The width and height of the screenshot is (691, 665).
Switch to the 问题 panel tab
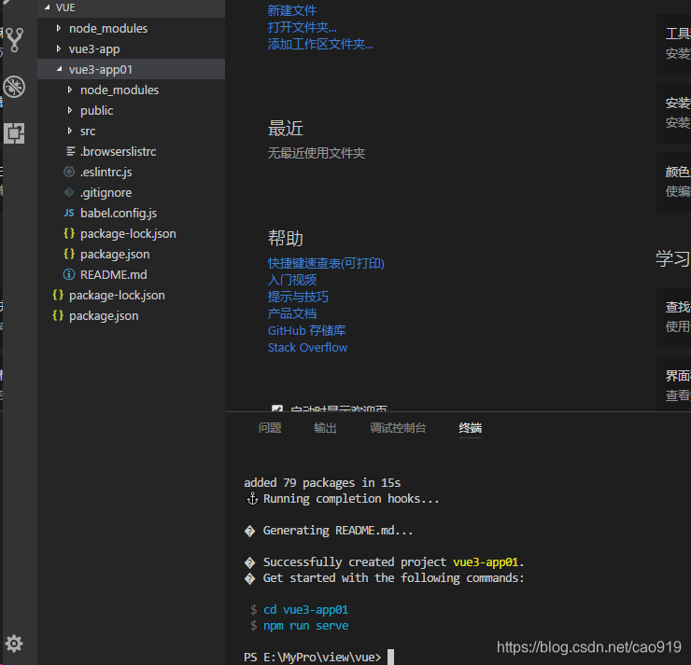click(270, 428)
